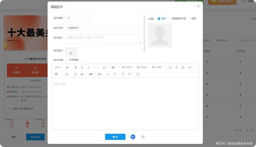
Task: Add a contestant image with the plus box
Action: (x=71, y=52)
